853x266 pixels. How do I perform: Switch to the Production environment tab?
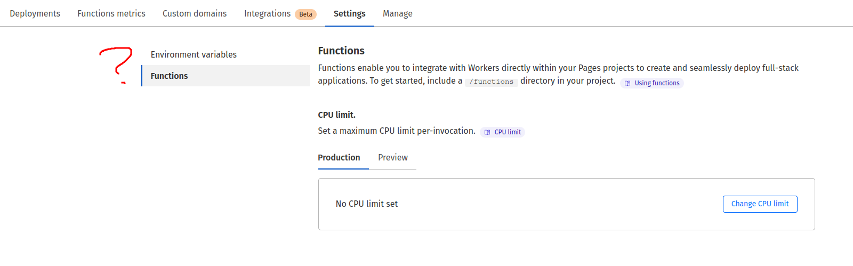coord(339,157)
